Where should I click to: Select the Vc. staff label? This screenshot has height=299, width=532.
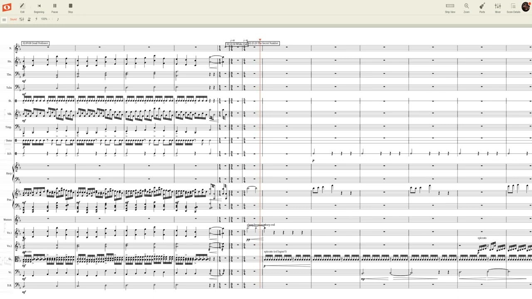pos(10,272)
